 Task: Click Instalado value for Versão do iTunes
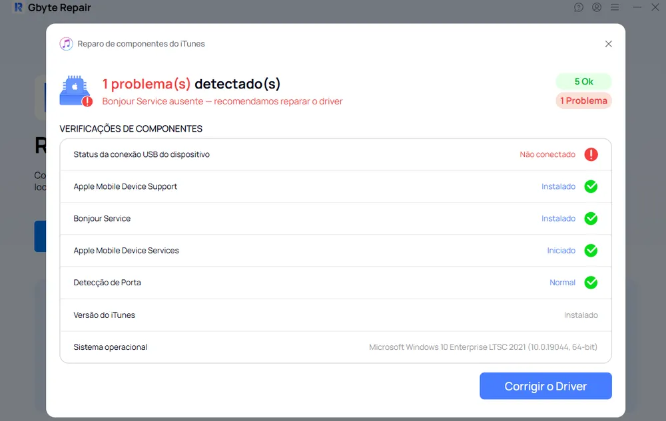pos(581,315)
